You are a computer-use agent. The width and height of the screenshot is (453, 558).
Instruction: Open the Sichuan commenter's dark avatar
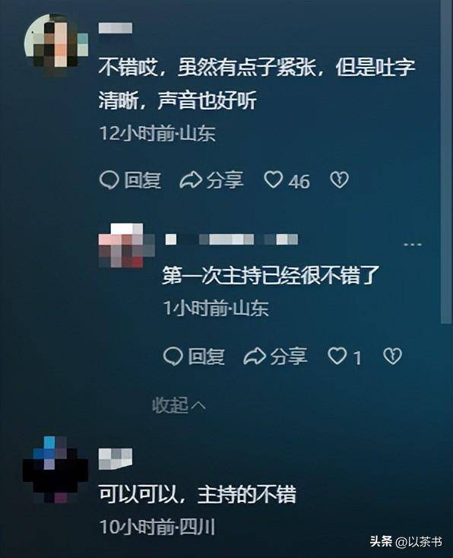tap(55, 469)
